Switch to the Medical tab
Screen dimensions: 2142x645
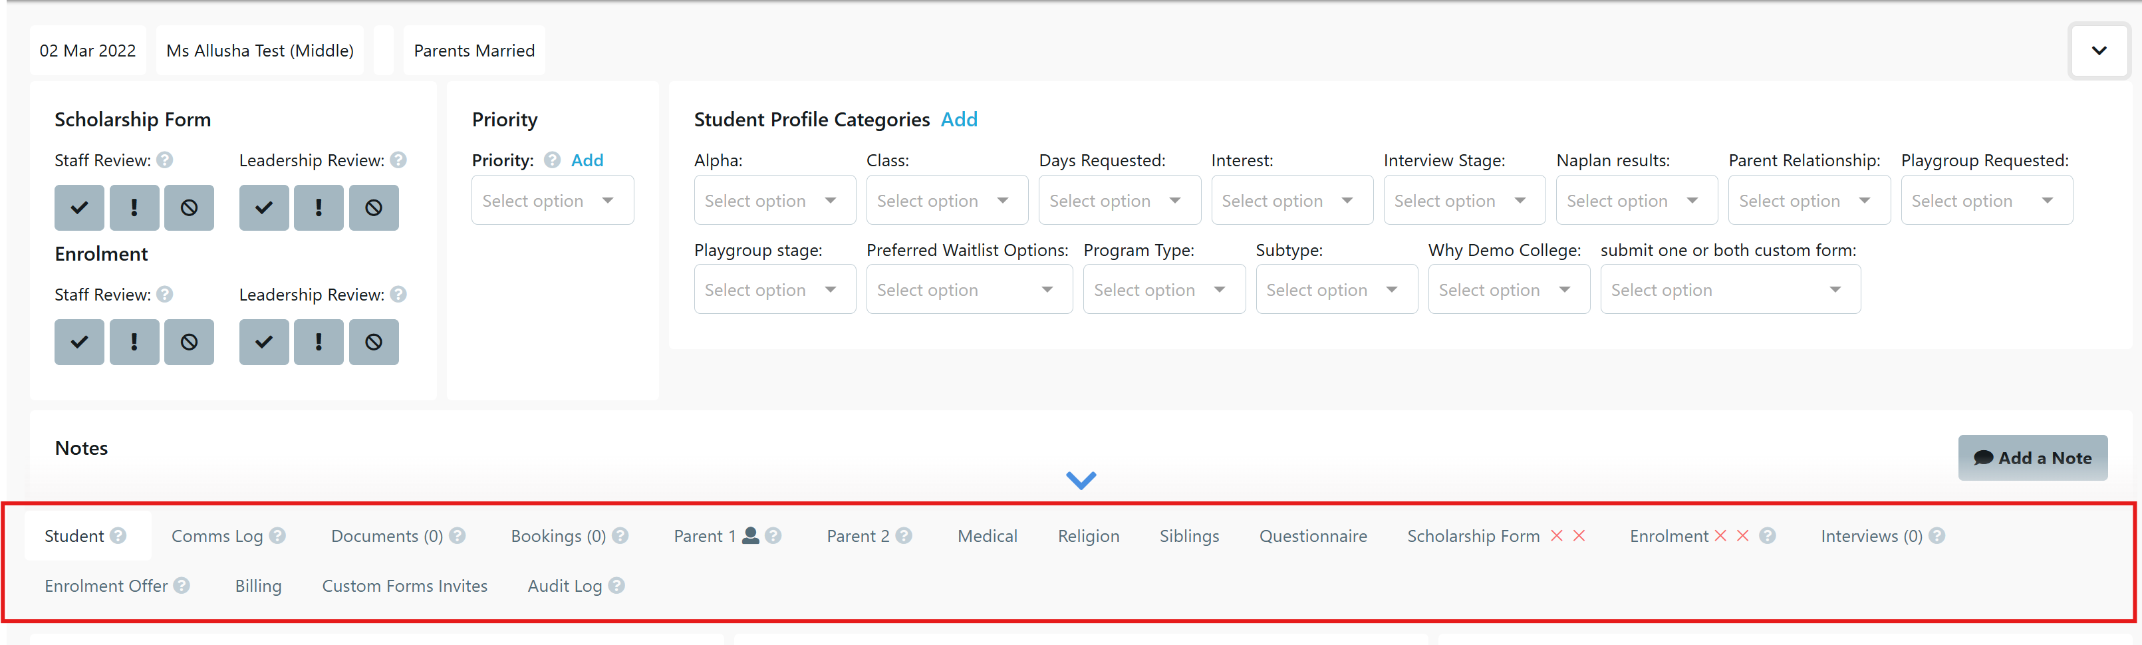(x=987, y=536)
